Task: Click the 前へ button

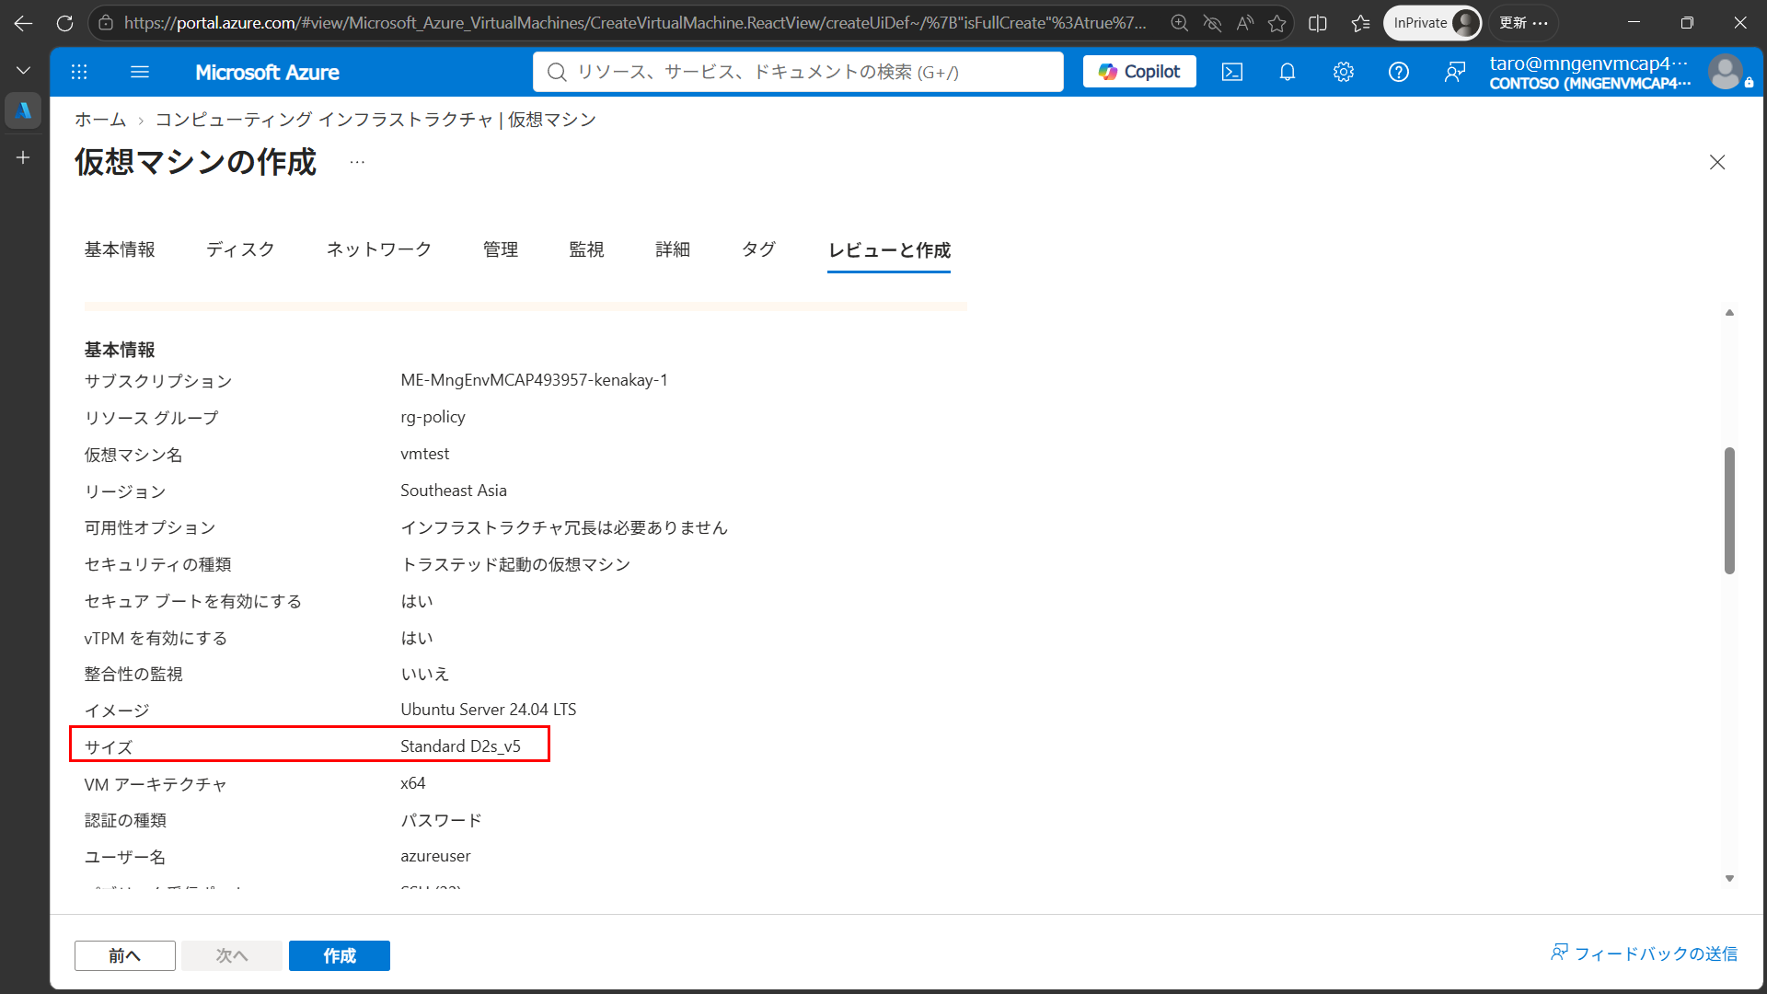Action: click(x=125, y=955)
